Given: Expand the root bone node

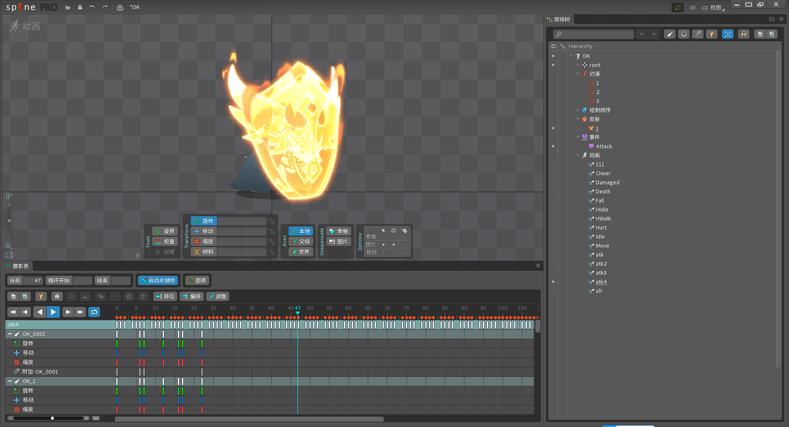Looking at the screenshot, I should [578, 65].
